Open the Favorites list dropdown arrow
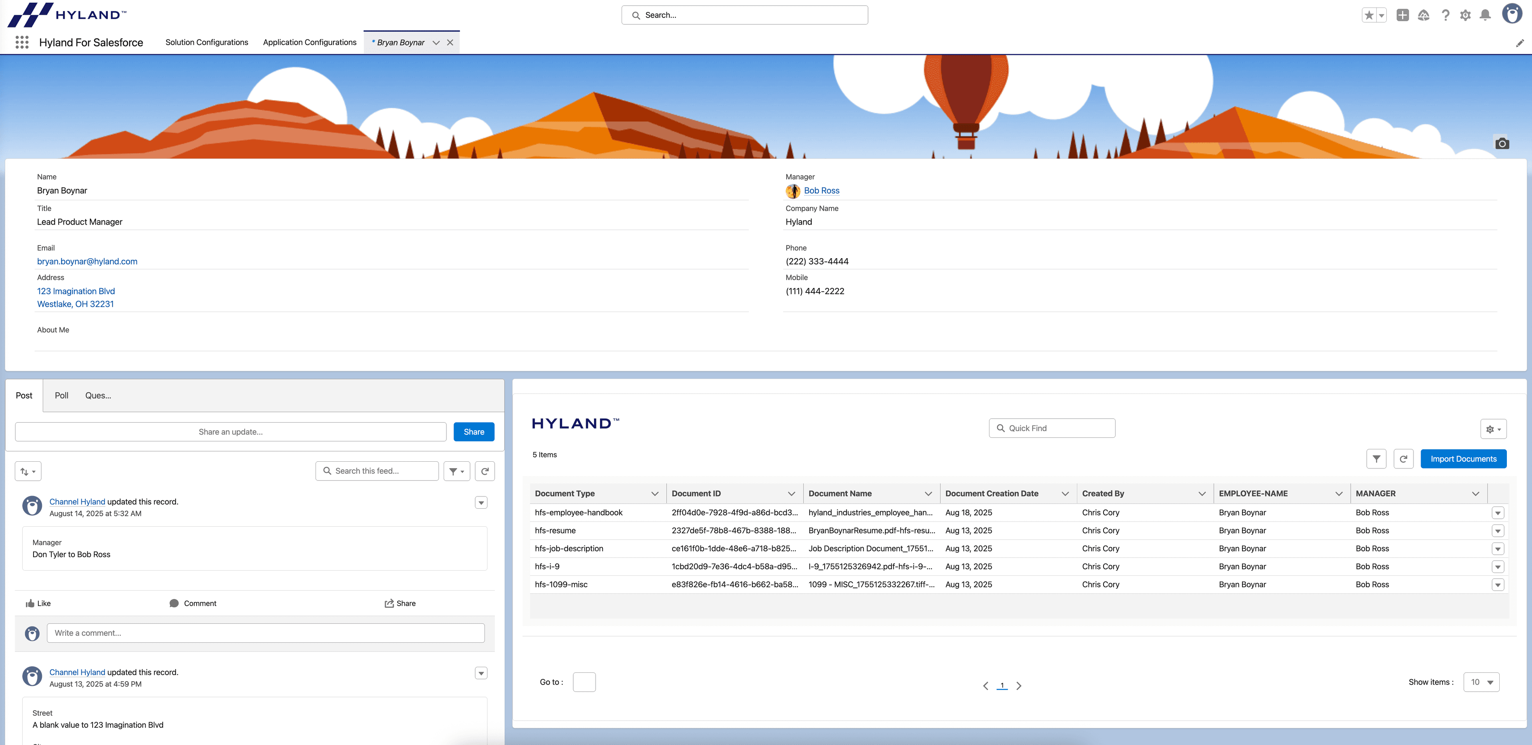1532x745 pixels. 1382,16
